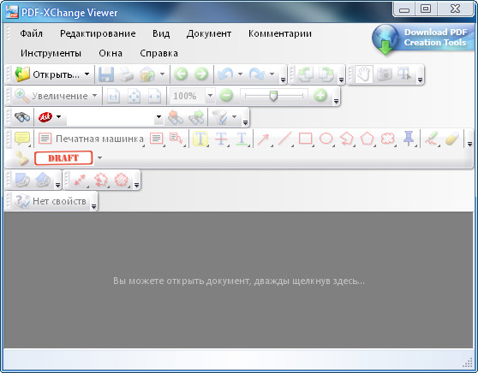
Task: Select the Perimeter measuring tool
Action: [100, 180]
